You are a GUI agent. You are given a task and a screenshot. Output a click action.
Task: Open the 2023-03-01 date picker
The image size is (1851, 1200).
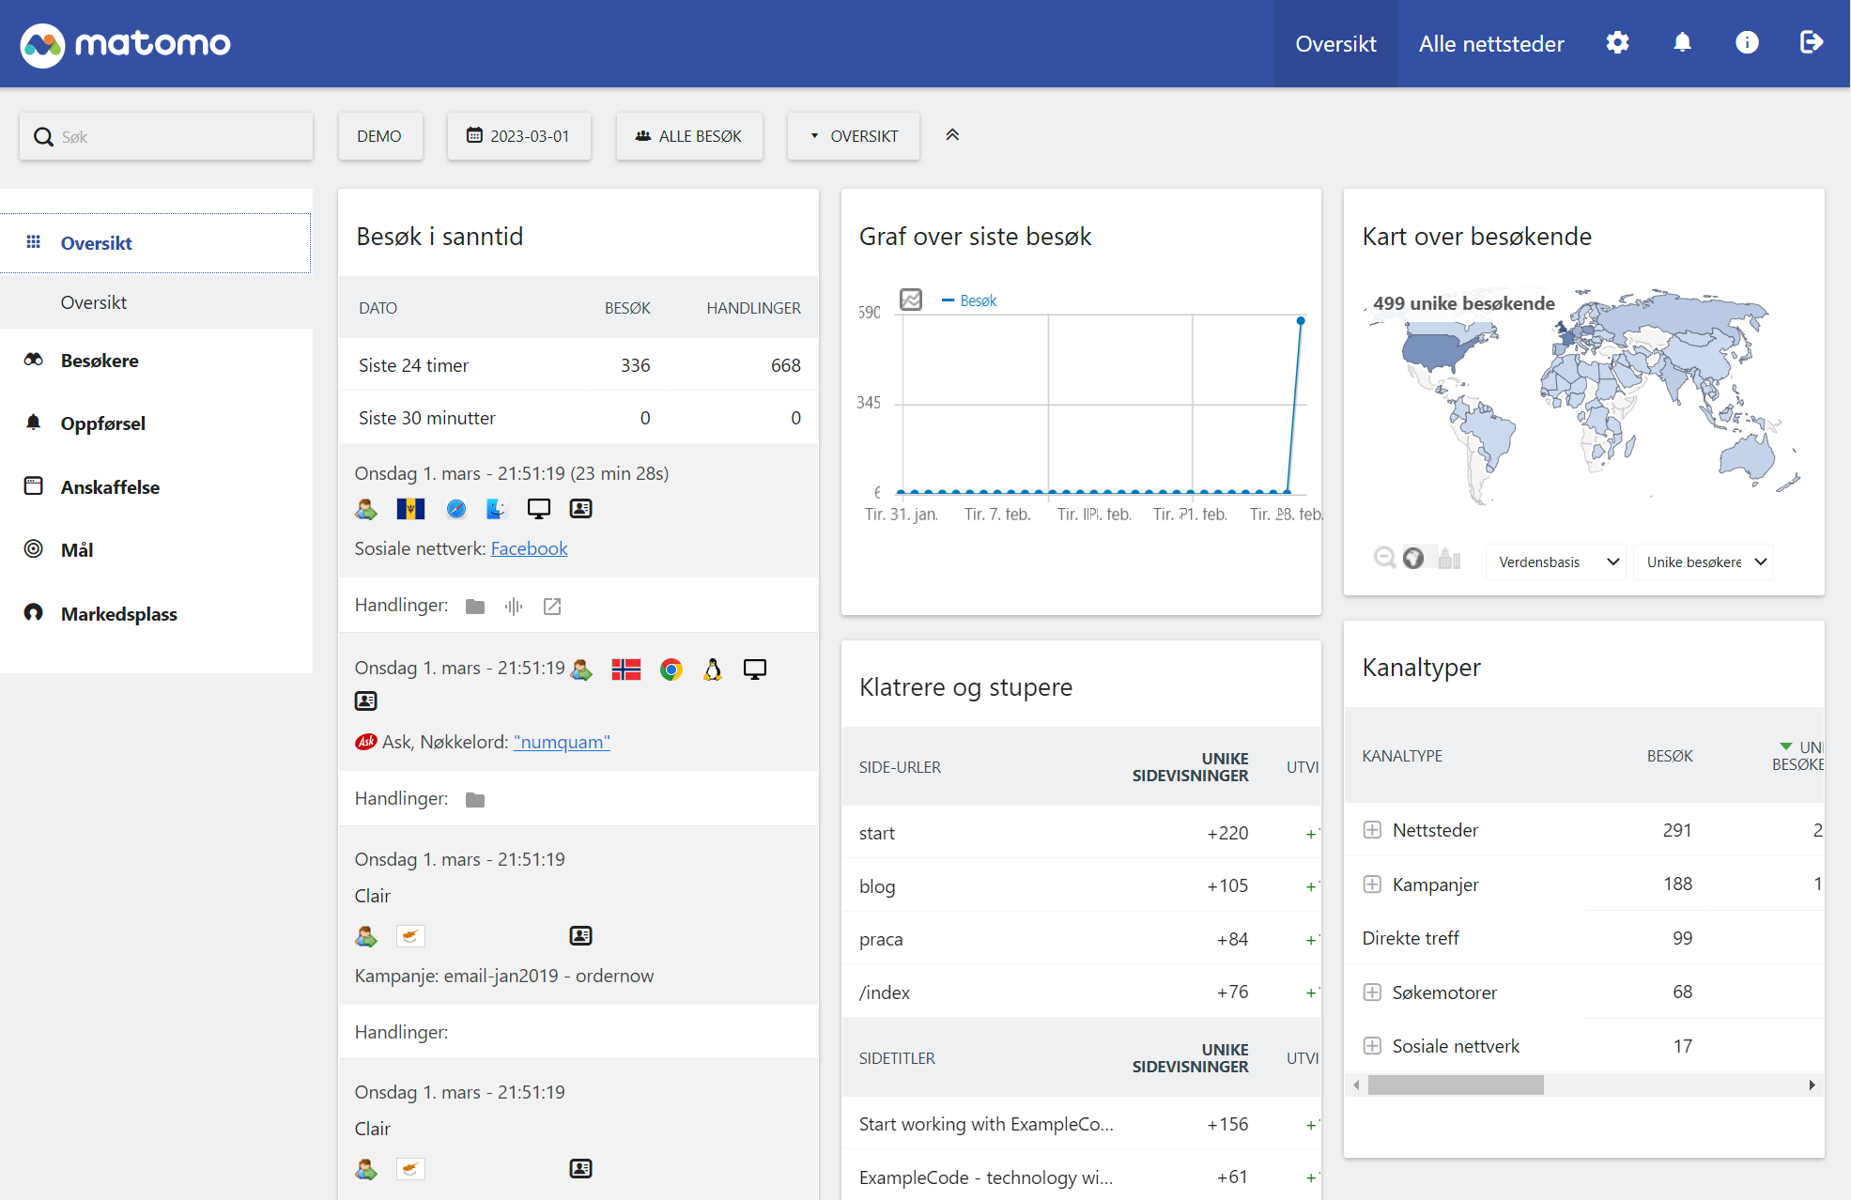[x=518, y=136]
